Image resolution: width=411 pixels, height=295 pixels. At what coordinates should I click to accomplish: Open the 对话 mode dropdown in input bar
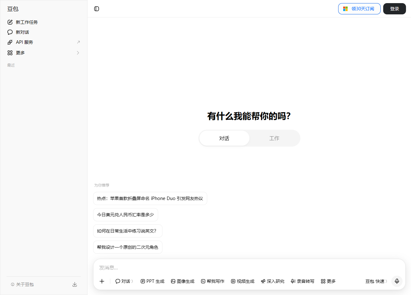click(x=124, y=281)
